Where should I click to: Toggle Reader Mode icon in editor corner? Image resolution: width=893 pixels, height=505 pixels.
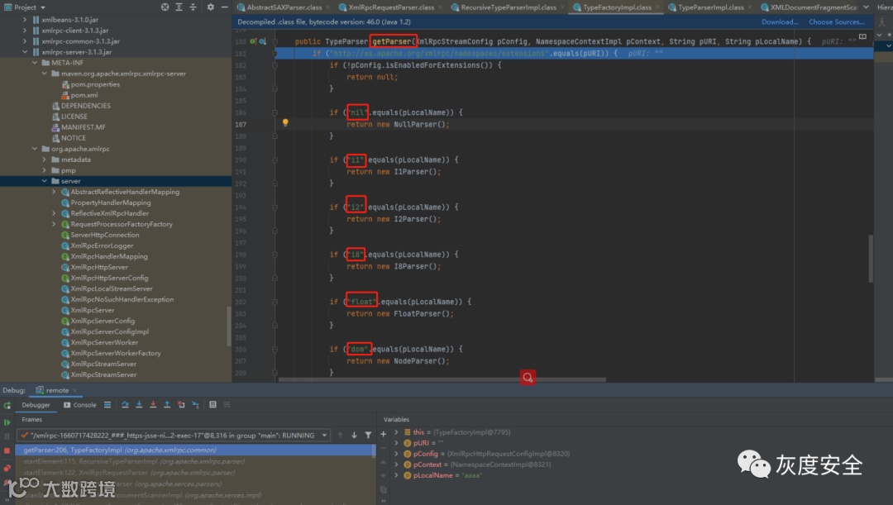(x=862, y=37)
